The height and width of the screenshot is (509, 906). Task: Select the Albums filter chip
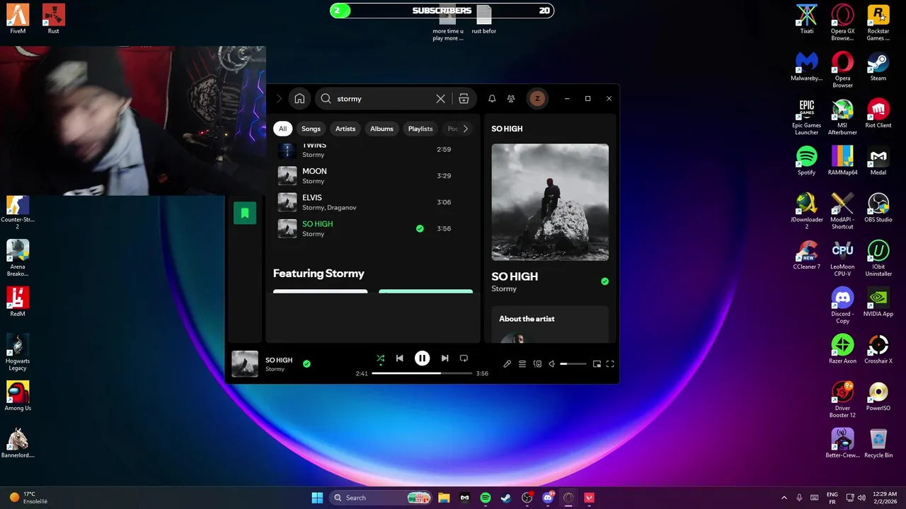(x=382, y=129)
